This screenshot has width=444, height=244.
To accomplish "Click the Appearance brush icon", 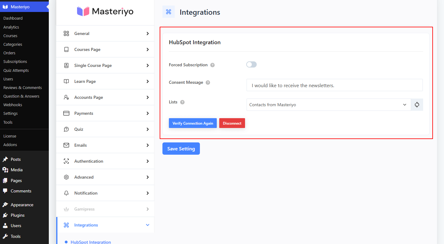I will [x=5, y=205].
